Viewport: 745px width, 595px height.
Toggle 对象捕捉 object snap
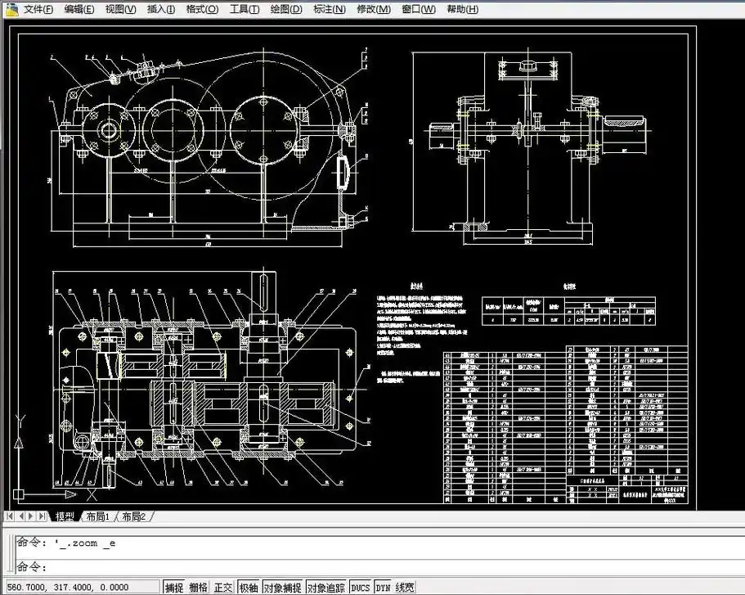282,587
